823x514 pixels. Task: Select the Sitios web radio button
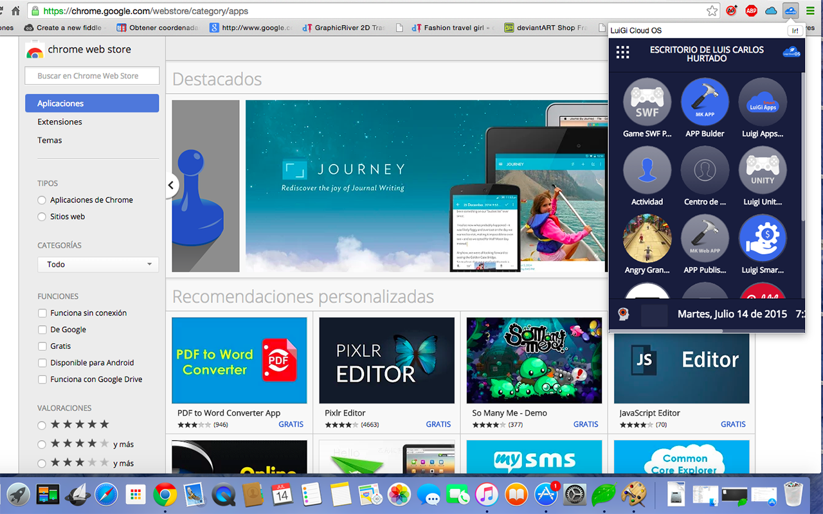[42, 217]
